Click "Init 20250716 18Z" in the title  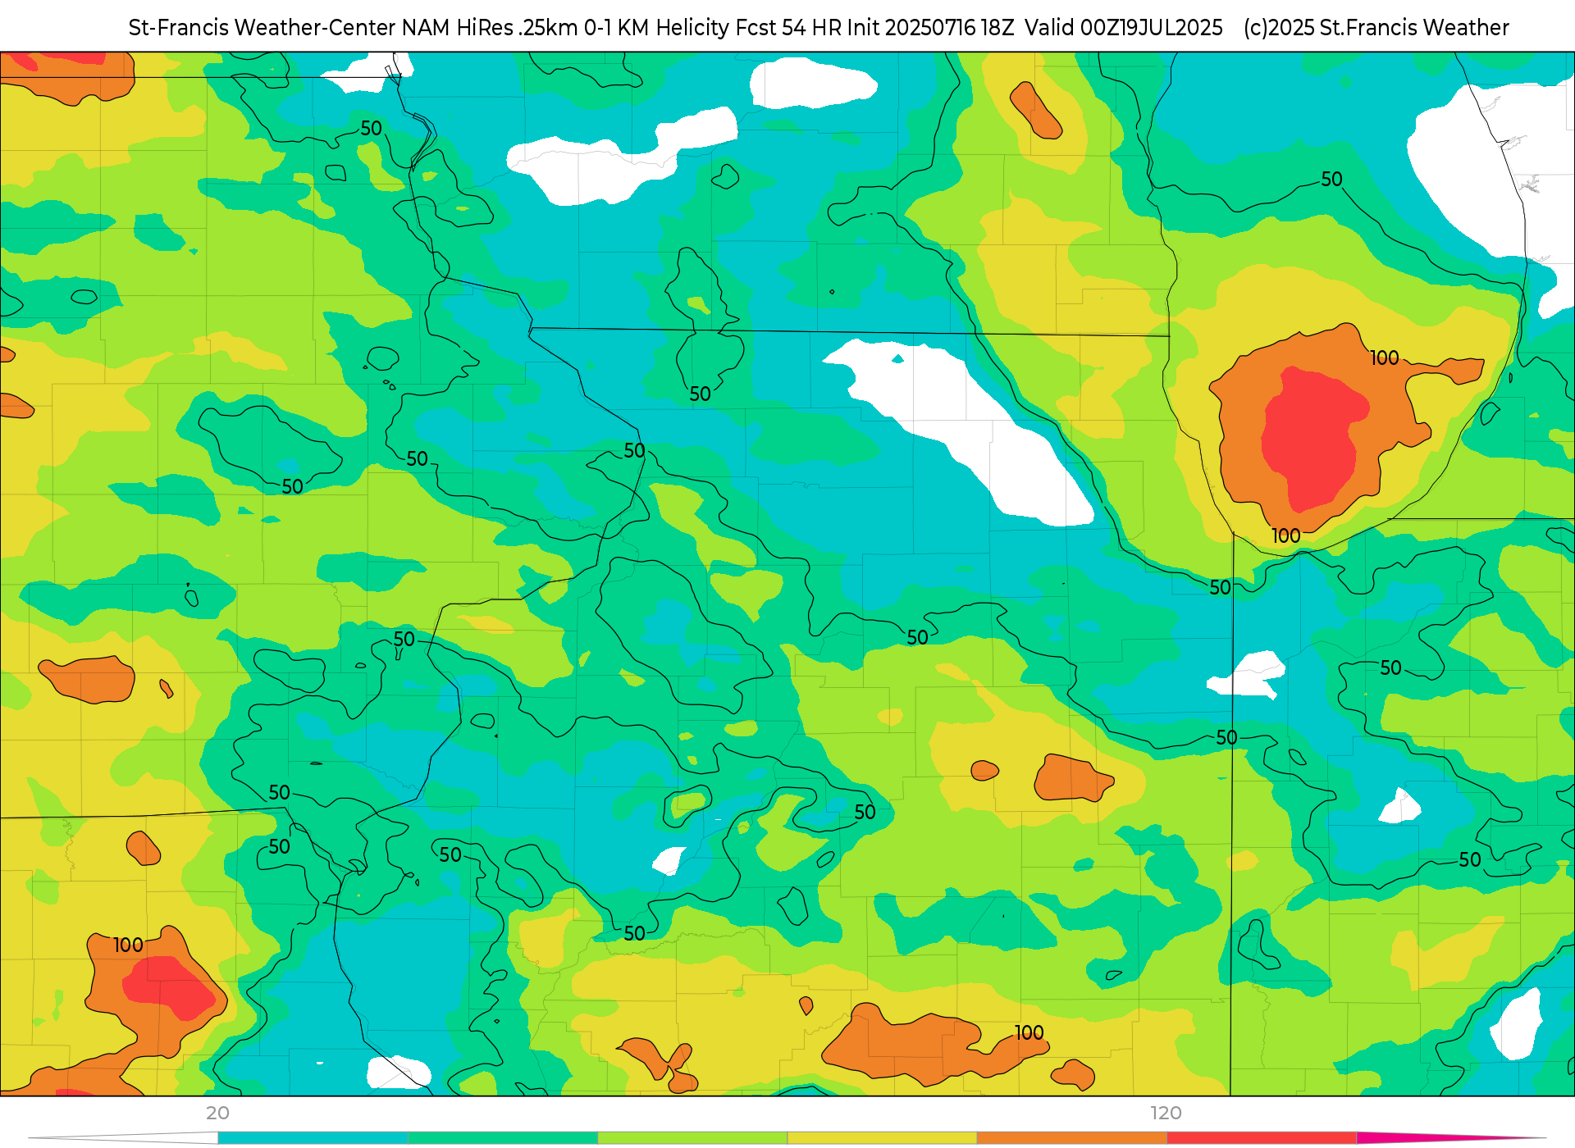pos(930,28)
